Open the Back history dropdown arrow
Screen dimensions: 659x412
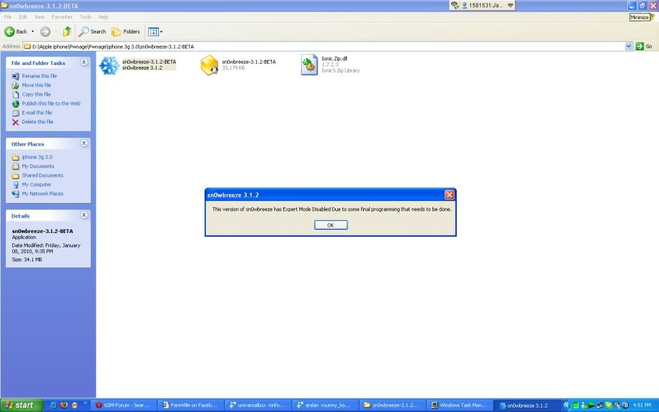(33, 32)
